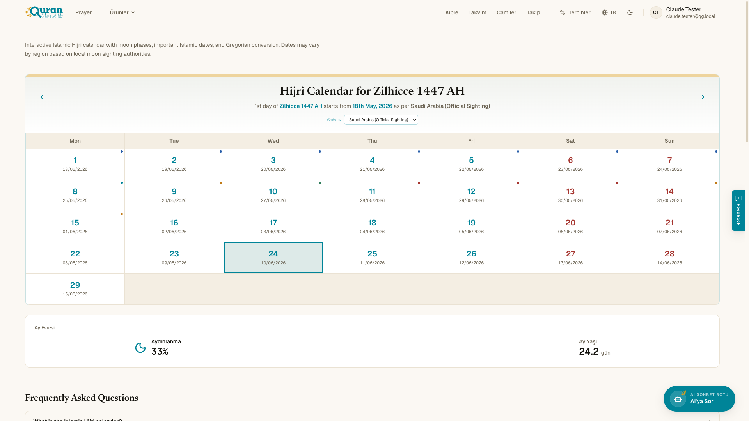Select Hijri day 4 (21/05/2026)
This screenshot has width=749, height=421.
pyautogui.click(x=372, y=164)
